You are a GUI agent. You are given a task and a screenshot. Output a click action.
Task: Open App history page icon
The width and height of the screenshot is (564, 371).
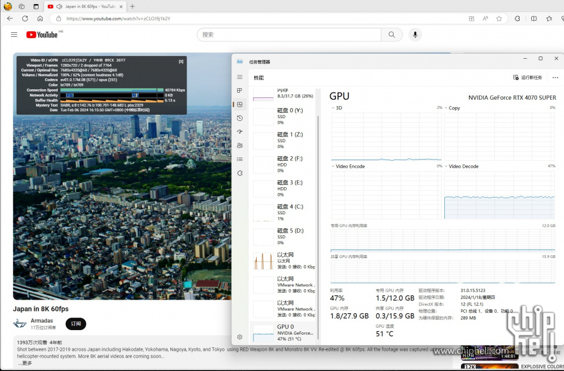tap(240, 118)
